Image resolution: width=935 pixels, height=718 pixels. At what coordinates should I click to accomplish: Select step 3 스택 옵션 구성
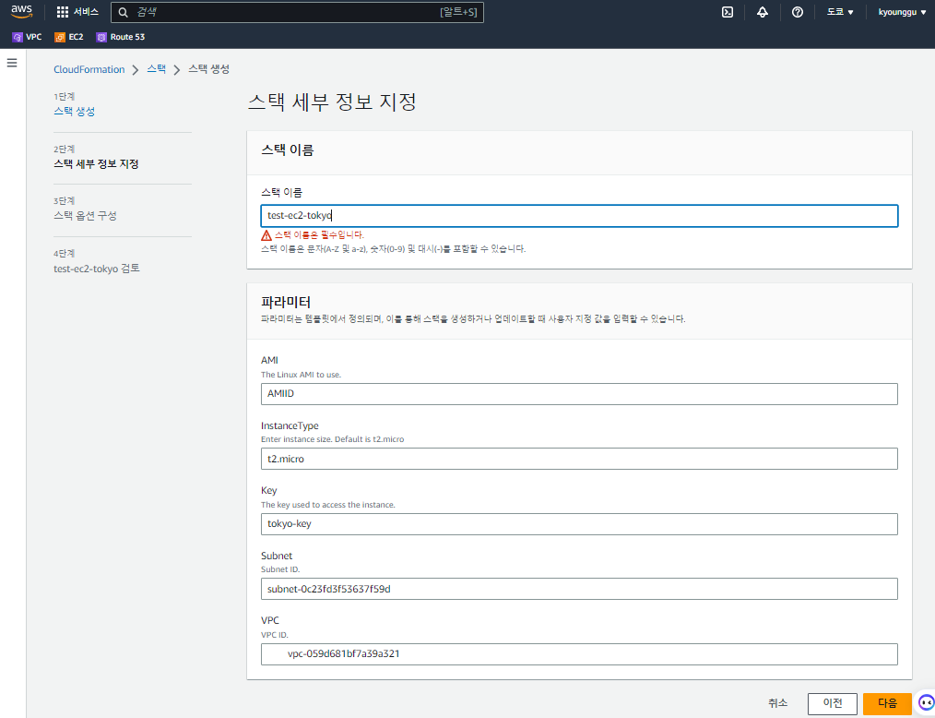pos(85,215)
